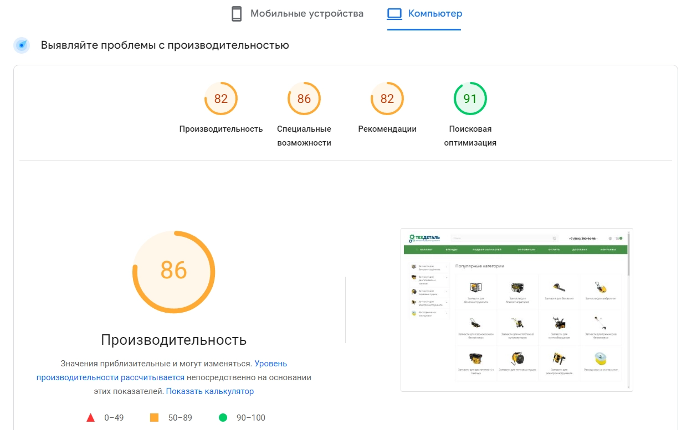Screen dimensions: 692x430
Task: Click the Показать калькулятор link
Action: (x=210, y=391)
